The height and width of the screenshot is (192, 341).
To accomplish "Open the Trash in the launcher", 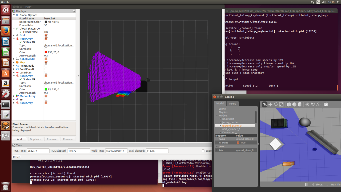I will (x=6, y=186).
